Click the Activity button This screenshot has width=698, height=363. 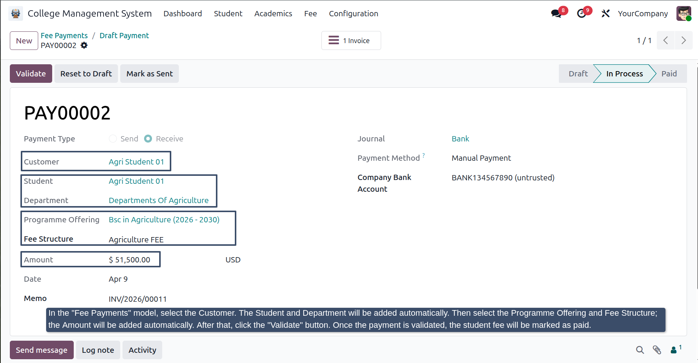[x=142, y=350]
